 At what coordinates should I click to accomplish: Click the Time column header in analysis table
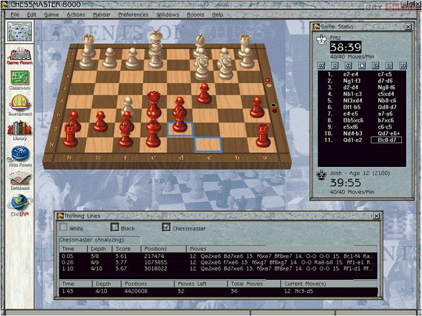click(x=73, y=249)
